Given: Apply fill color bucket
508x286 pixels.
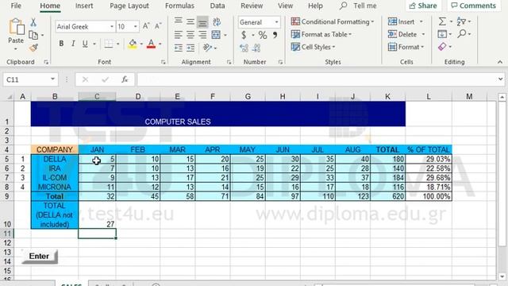Looking at the screenshot, I should [133, 44].
